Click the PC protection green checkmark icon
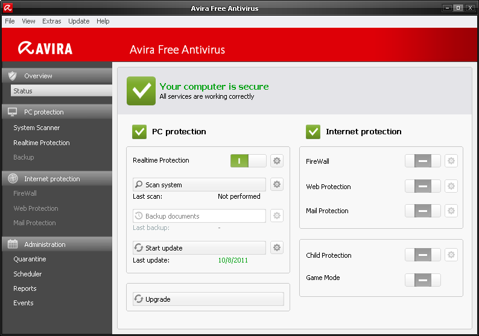 click(139, 132)
